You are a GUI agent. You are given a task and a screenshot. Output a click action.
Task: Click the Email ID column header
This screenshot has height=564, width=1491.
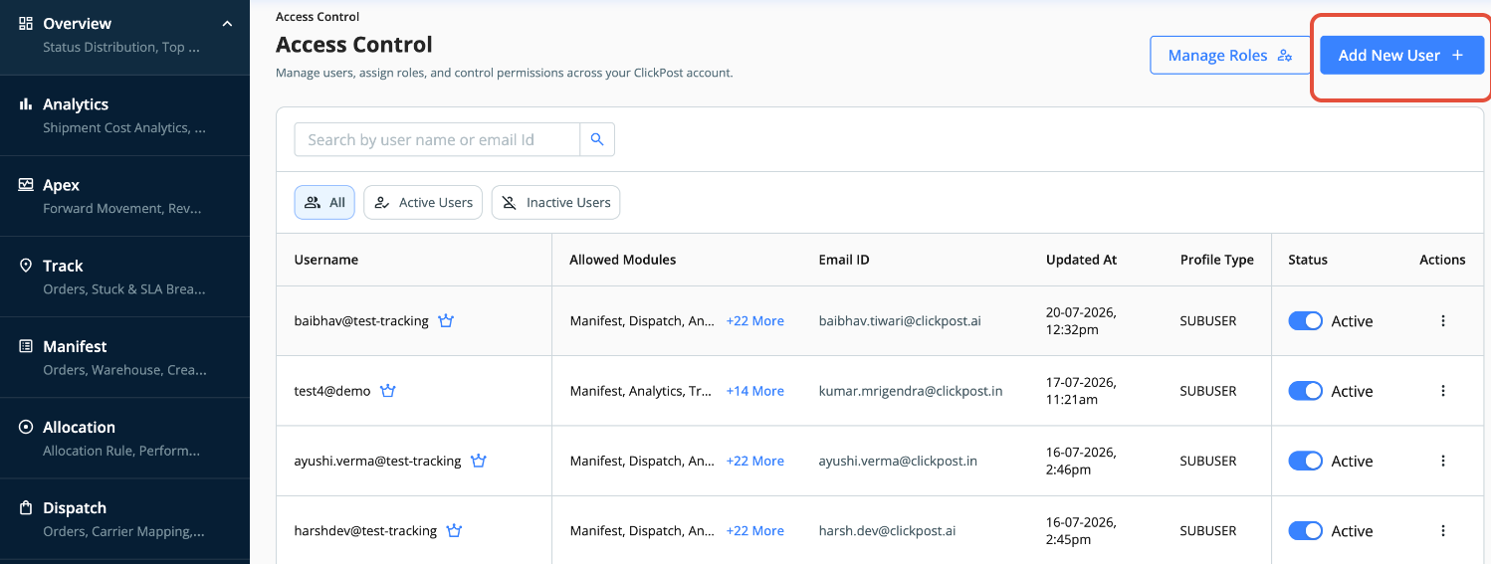click(x=844, y=260)
